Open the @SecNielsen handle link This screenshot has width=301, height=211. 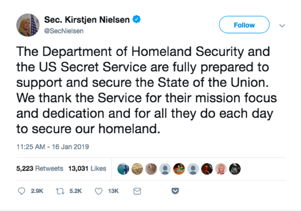[64, 31]
